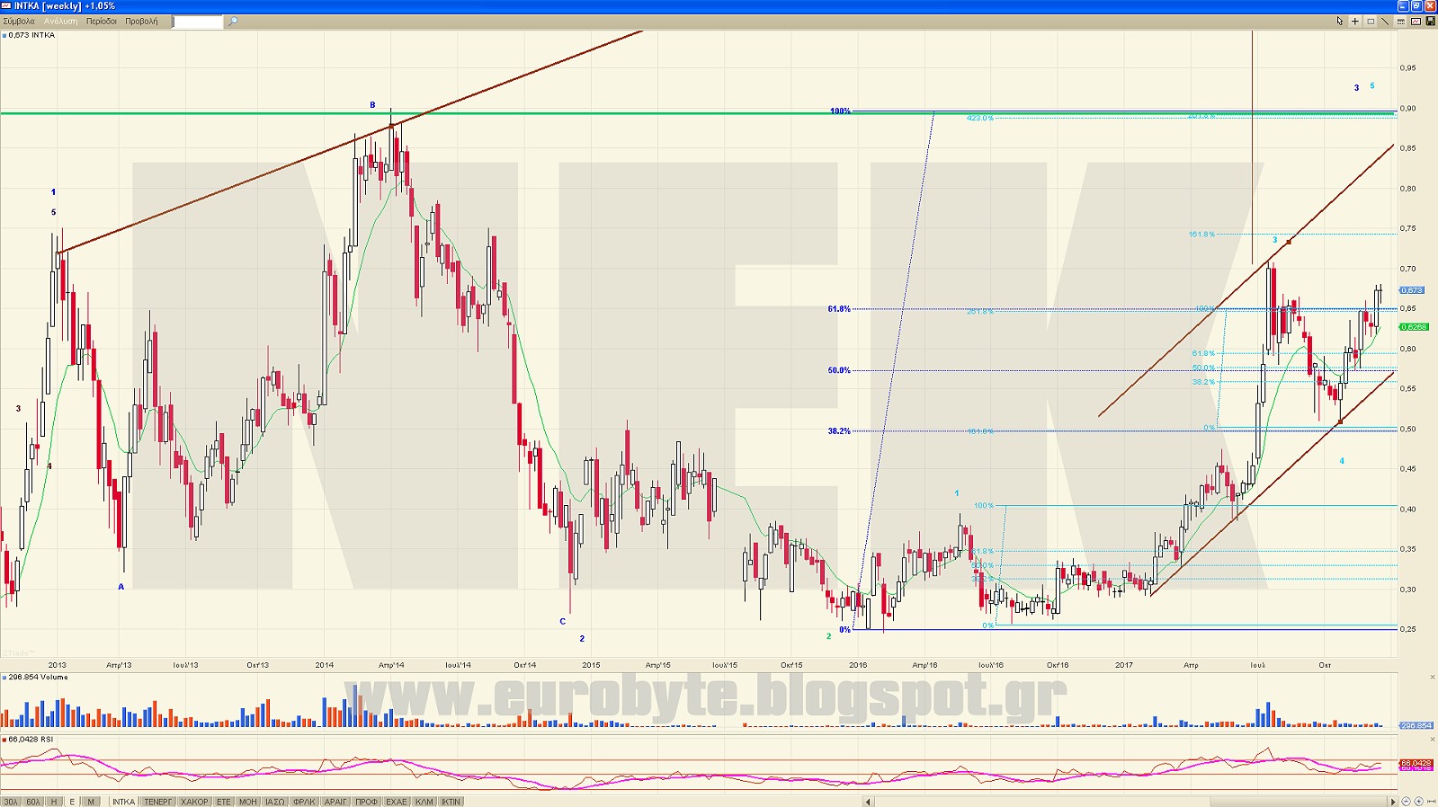Viewport: 1438px width, 807px height.
Task: Select the arrow pointer tool
Action: (1340, 21)
